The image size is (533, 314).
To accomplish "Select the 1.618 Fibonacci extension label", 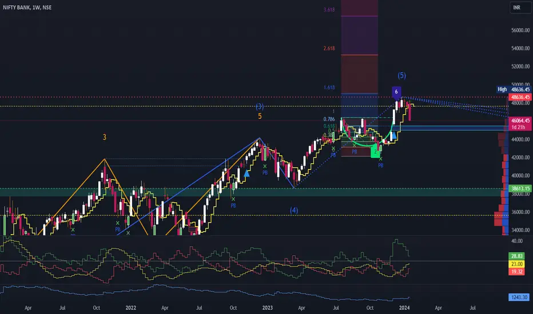I will coord(329,87).
